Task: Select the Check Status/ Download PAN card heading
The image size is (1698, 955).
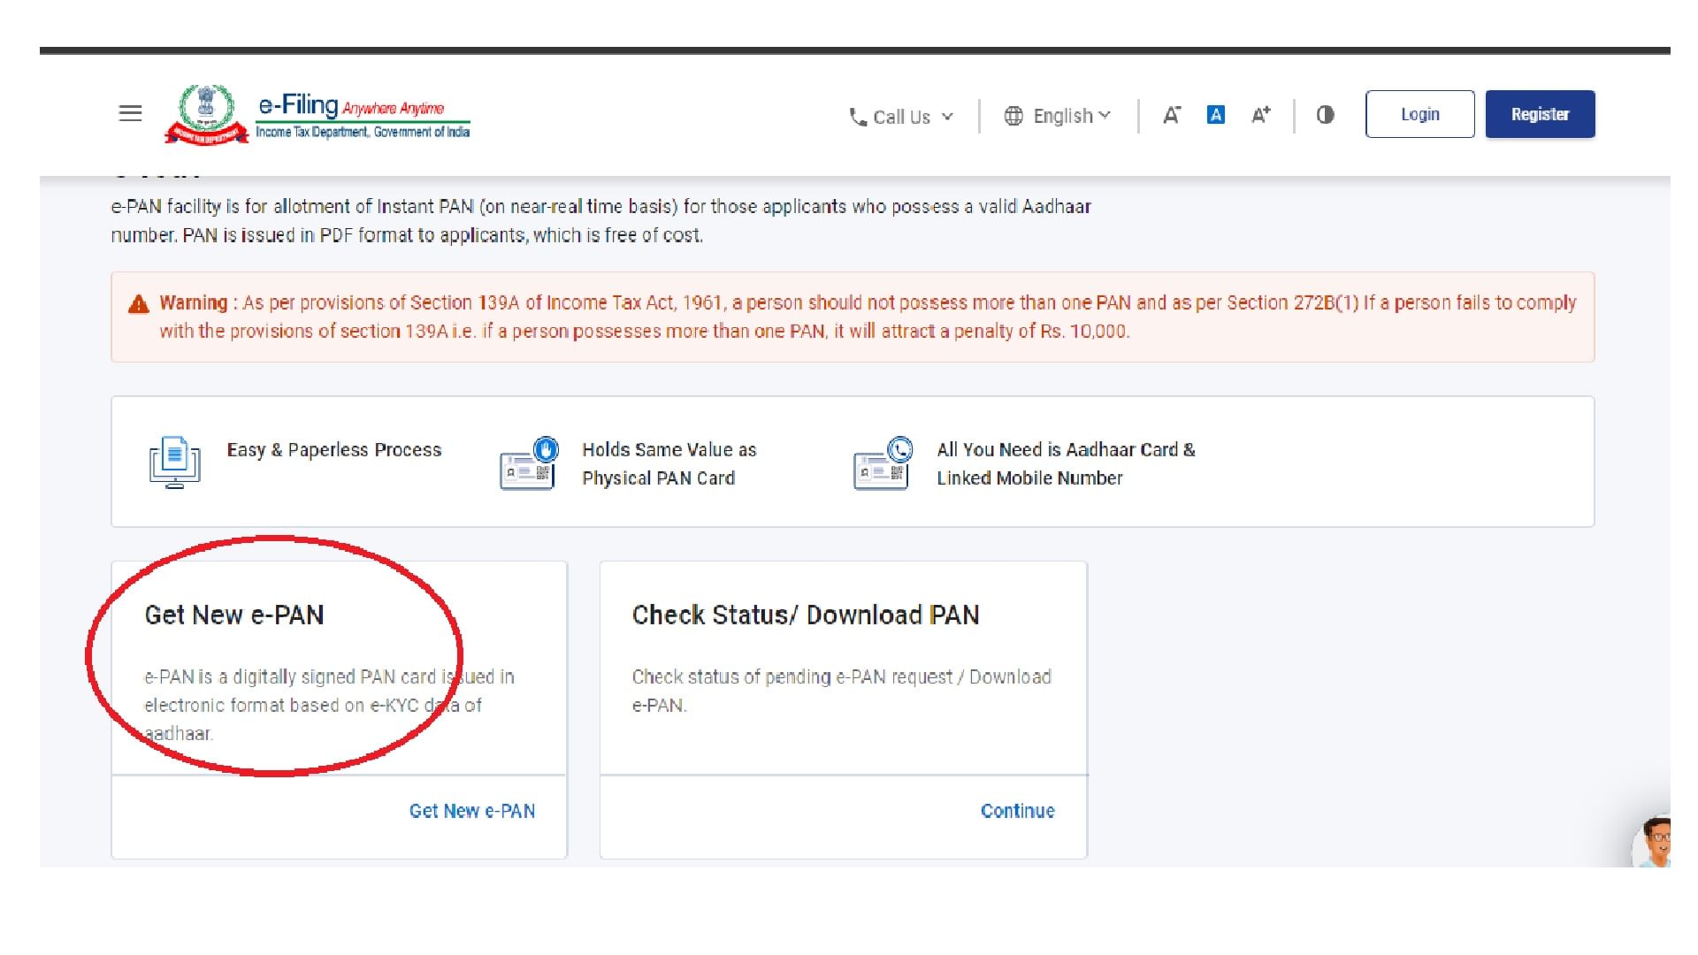Action: (805, 615)
